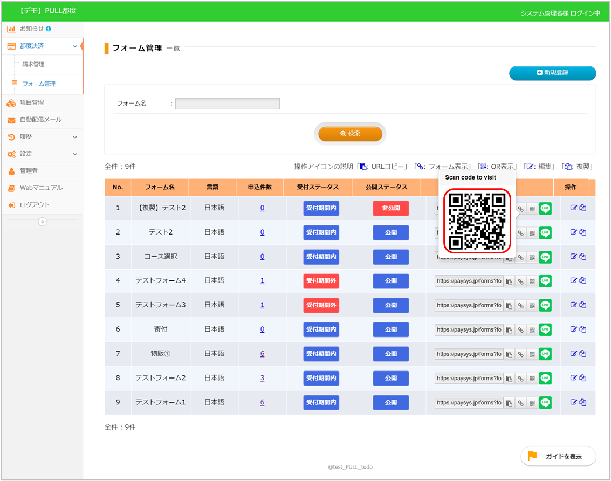Click the LINE icon in テスト2 row
The width and height of the screenshot is (611, 481).
point(545,232)
